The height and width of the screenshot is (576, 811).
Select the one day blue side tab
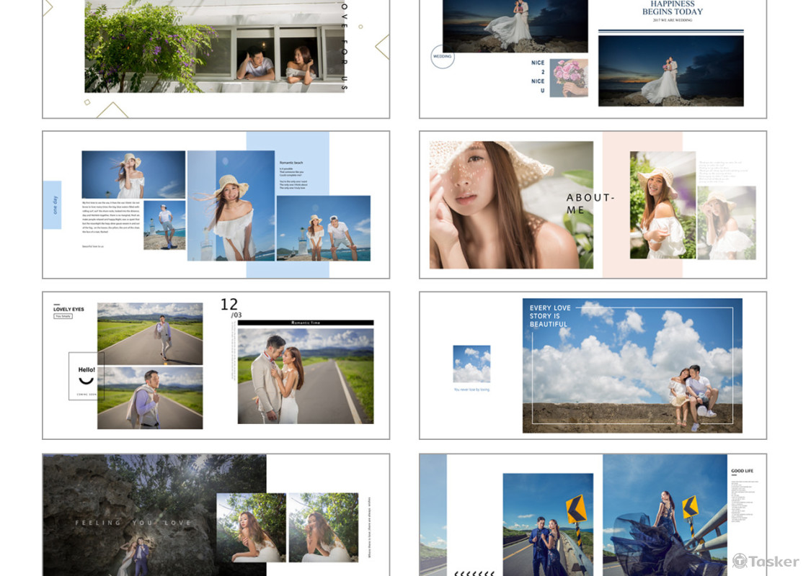52,205
